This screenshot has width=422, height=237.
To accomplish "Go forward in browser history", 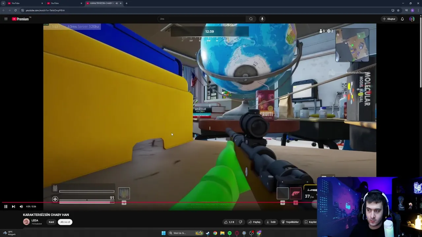I will click(x=9, y=10).
